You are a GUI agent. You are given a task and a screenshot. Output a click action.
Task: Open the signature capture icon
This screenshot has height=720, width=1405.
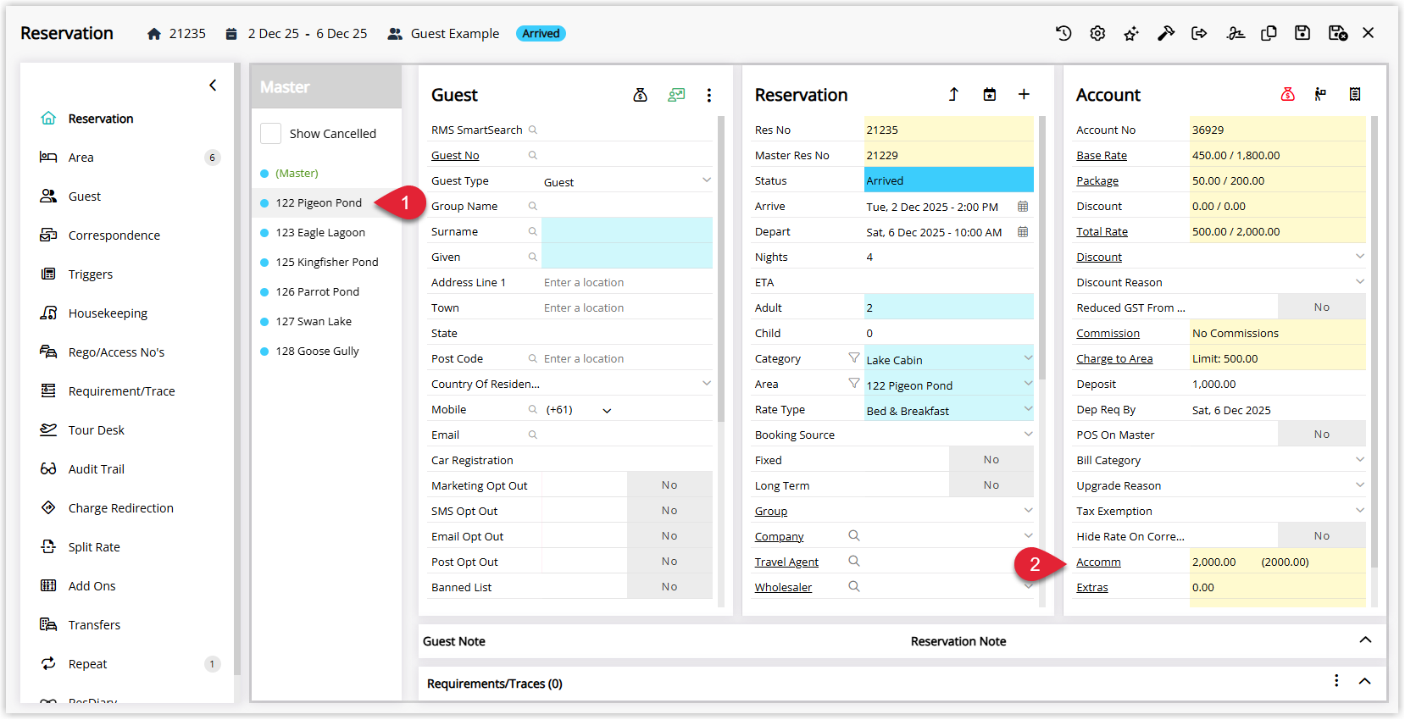(x=1236, y=33)
